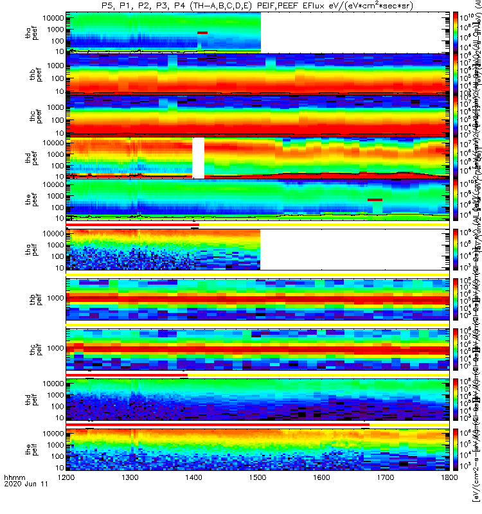Click the tha peef panel color bar

click(x=456, y=32)
